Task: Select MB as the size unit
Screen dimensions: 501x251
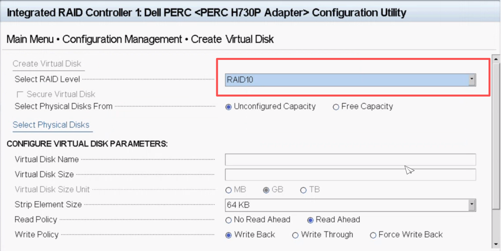Action: coord(229,190)
